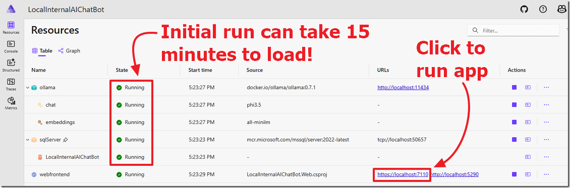This screenshot has height=188, width=570.
Task: Switch to the Table view tab
Action: [42, 51]
